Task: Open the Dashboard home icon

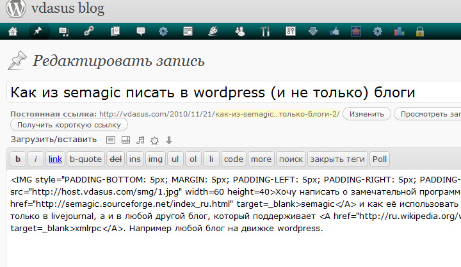Action: point(13,31)
